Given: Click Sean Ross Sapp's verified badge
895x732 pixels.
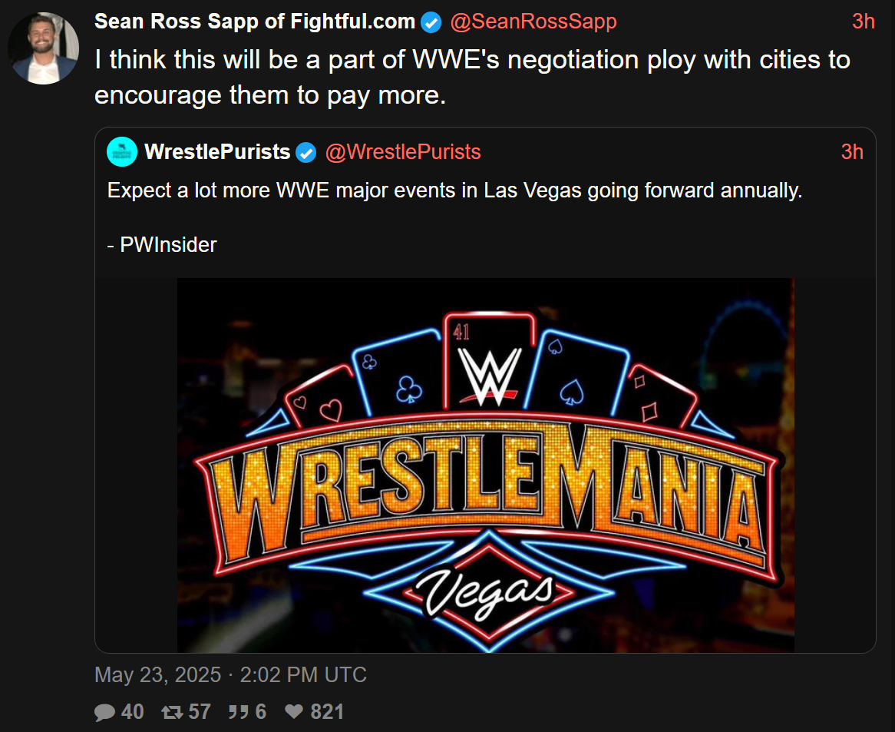Looking at the screenshot, I should click(x=431, y=23).
